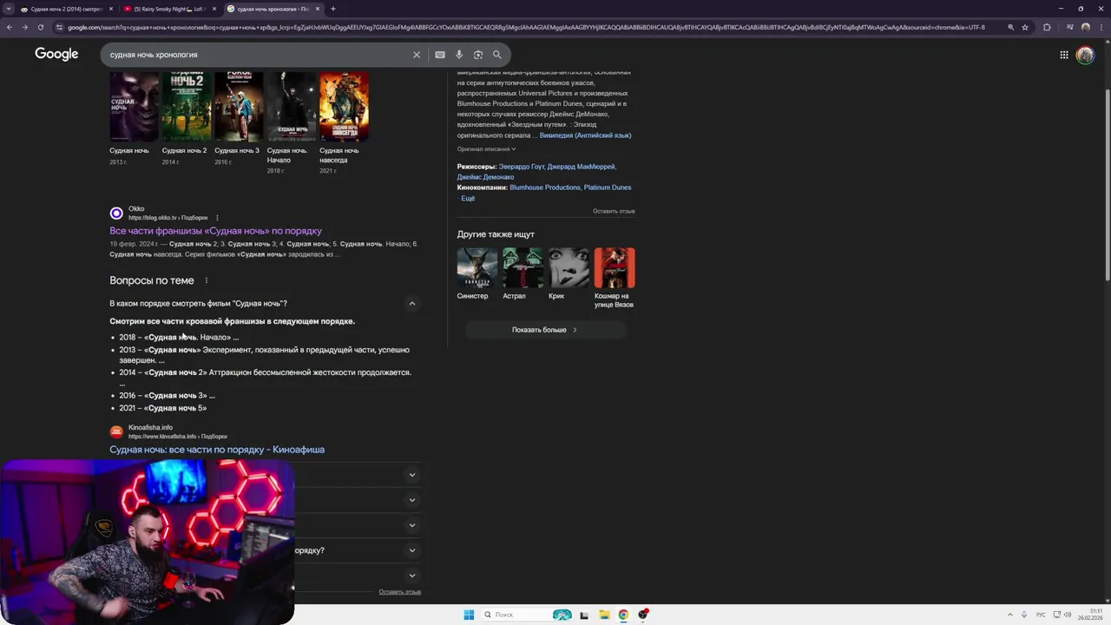Open OBS Studio from the taskbar
This screenshot has width=1111, height=625.
[643, 615]
